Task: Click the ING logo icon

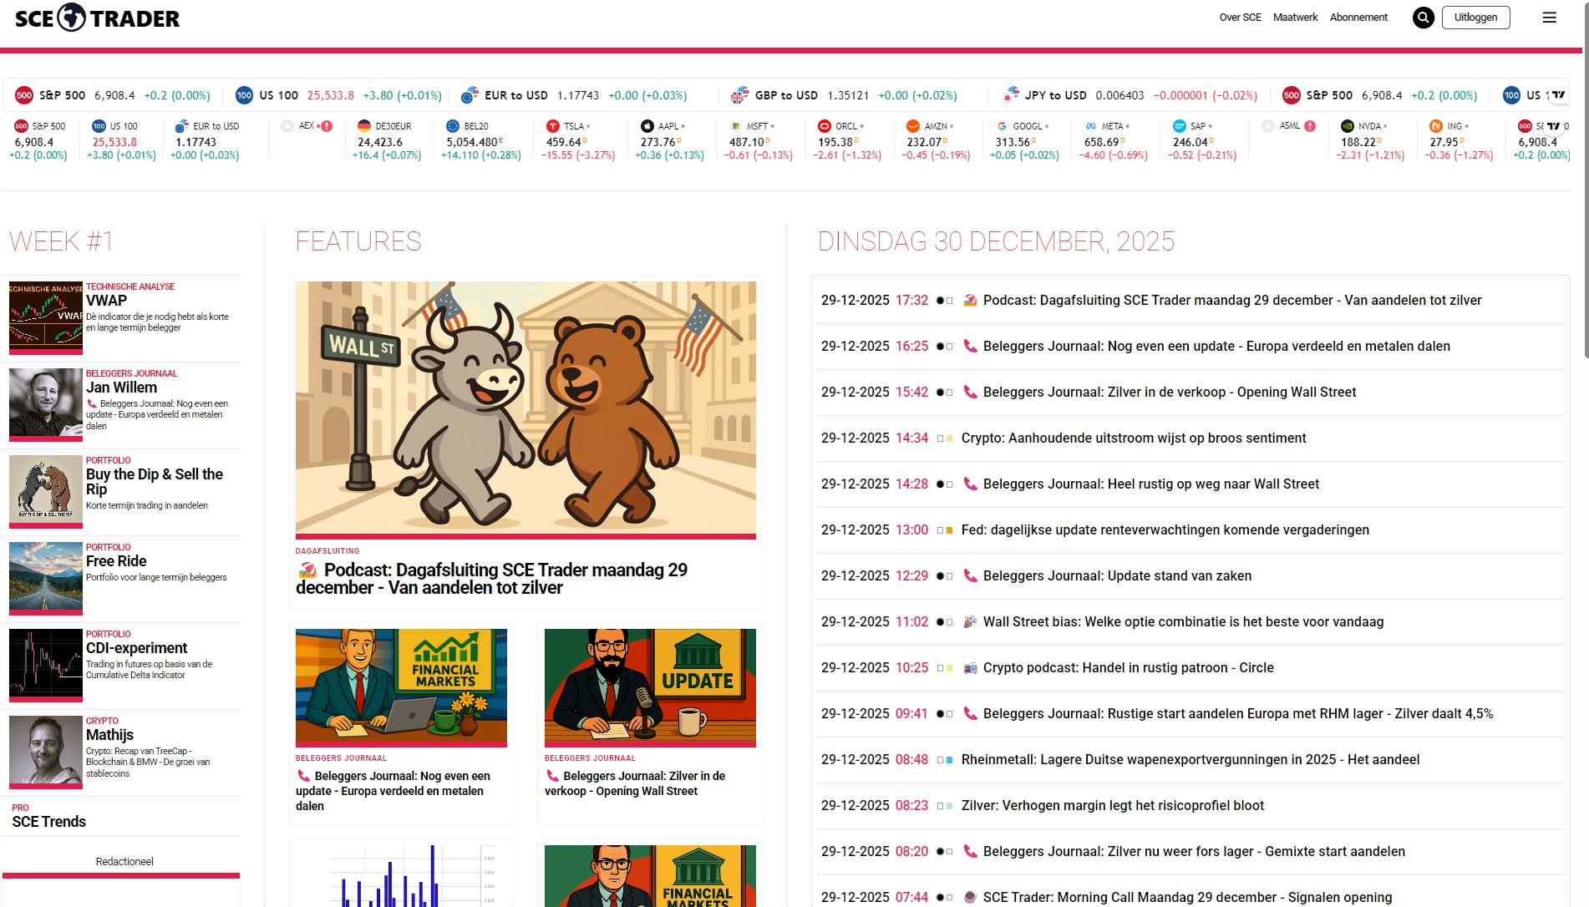Action: [1436, 126]
